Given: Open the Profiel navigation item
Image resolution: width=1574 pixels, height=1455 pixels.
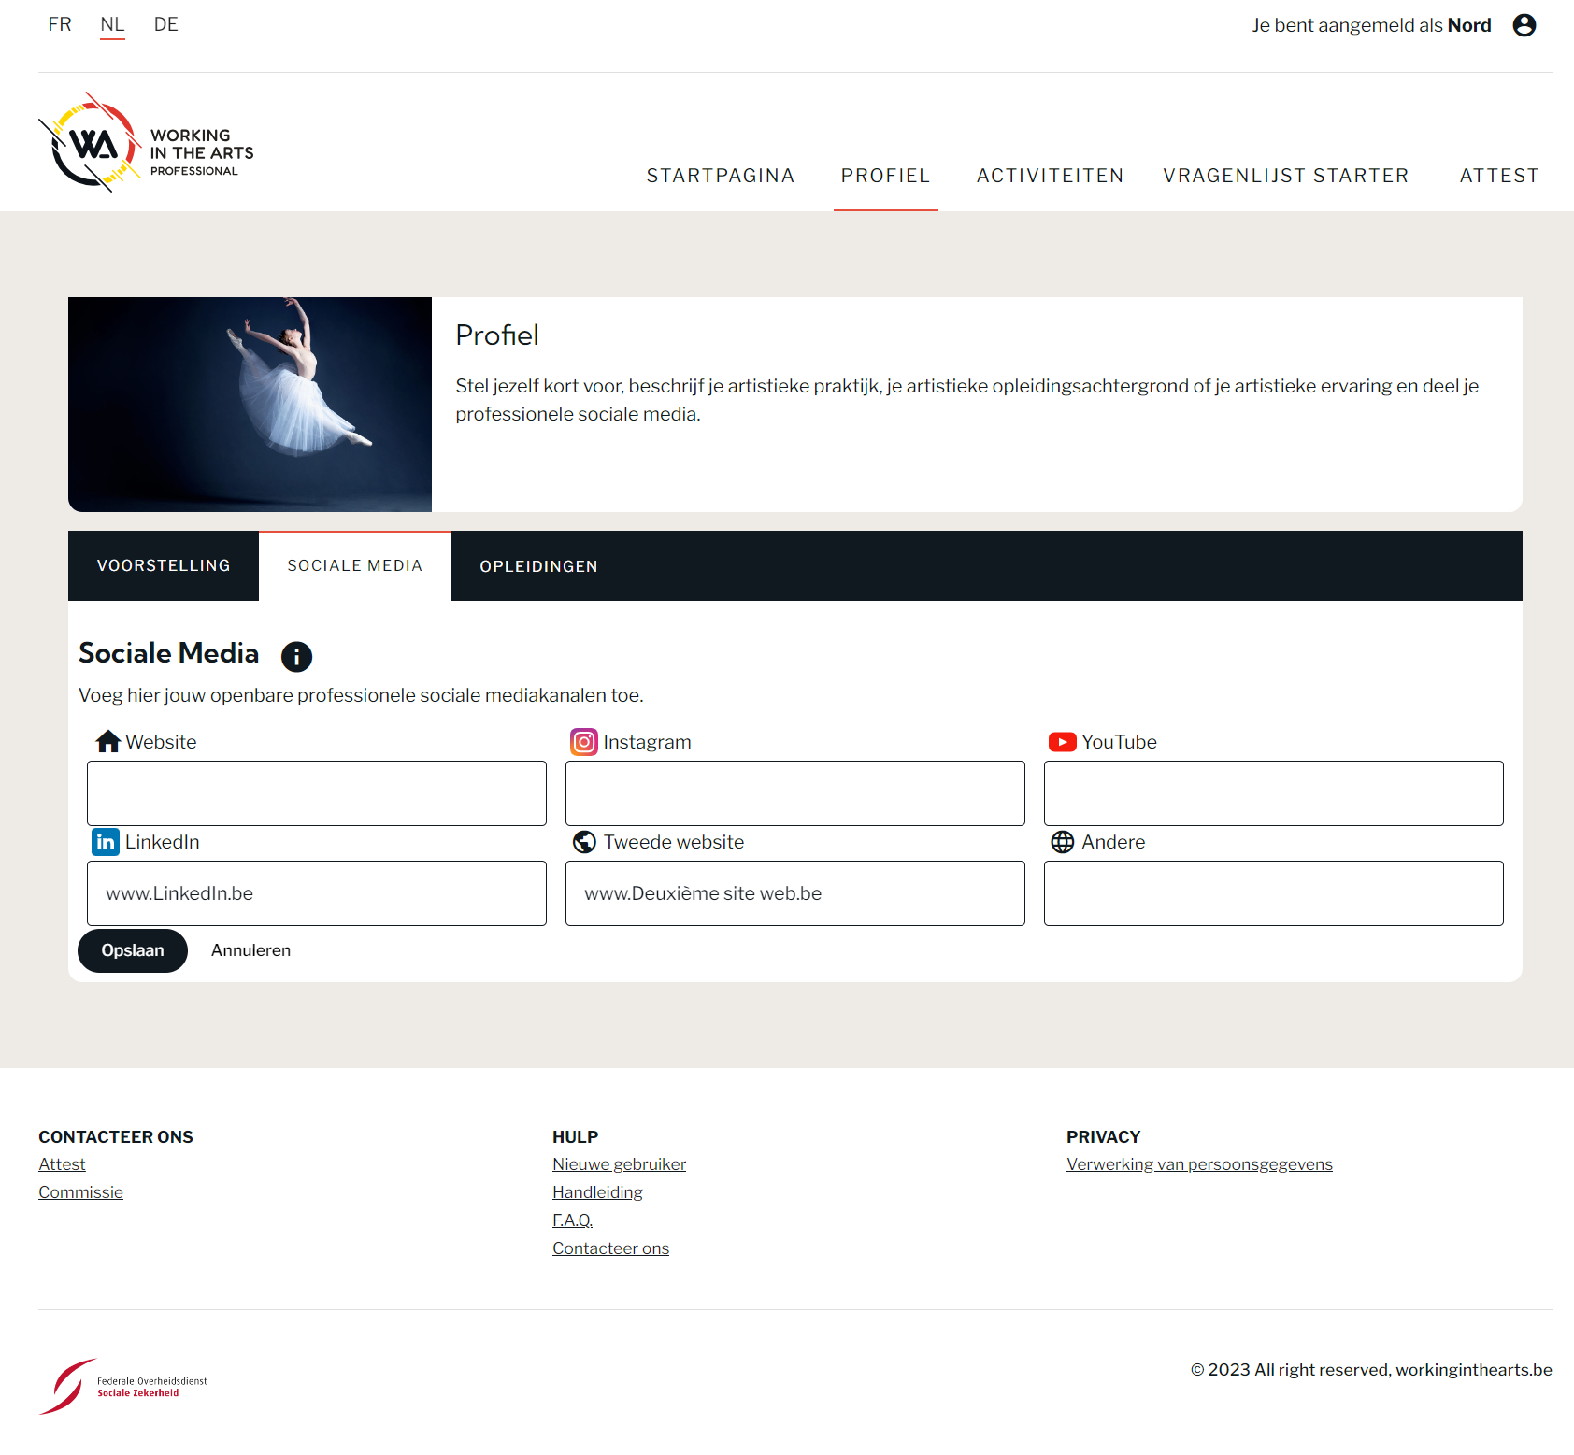Looking at the screenshot, I should pos(885,176).
